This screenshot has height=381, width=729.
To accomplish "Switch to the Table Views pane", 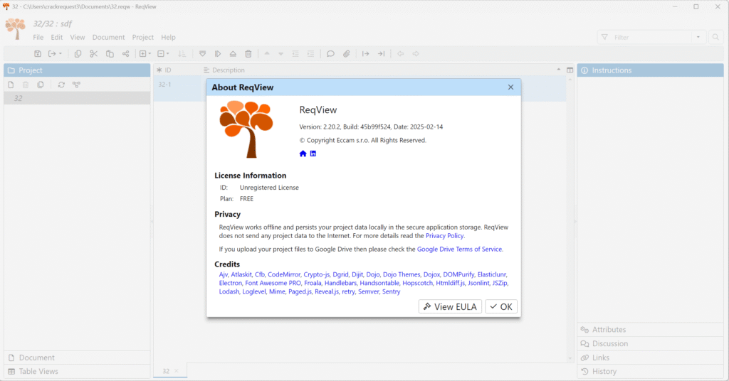I will [x=38, y=371].
